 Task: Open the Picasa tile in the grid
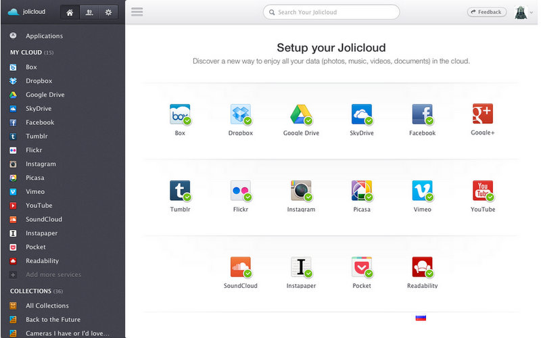click(x=362, y=196)
